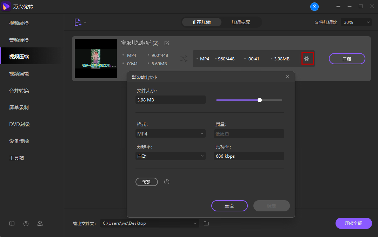This screenshot has width=378, height=237.
Task: Open the user account icon in title bar
Action: [x=314, y=6]
